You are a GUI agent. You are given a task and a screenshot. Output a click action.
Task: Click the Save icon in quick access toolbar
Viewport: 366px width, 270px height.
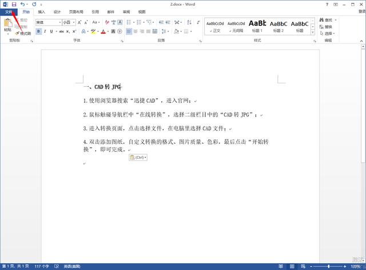(x=14, y=4)
